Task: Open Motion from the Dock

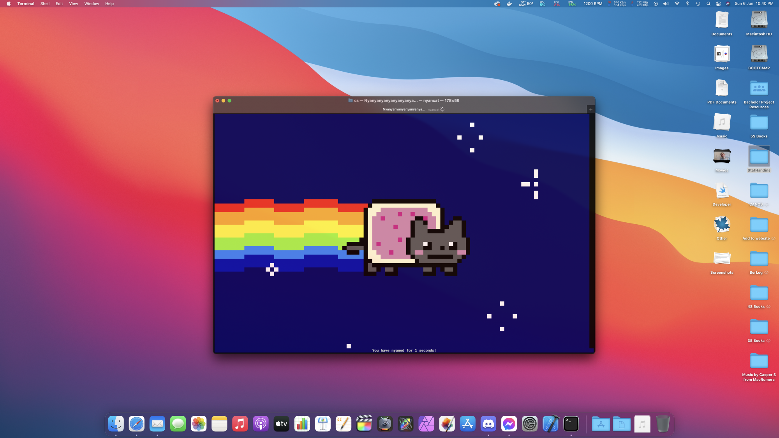Action: click(405, 424)
